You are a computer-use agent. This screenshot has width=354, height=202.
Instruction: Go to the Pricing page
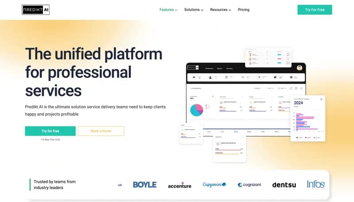coord(244,10)
